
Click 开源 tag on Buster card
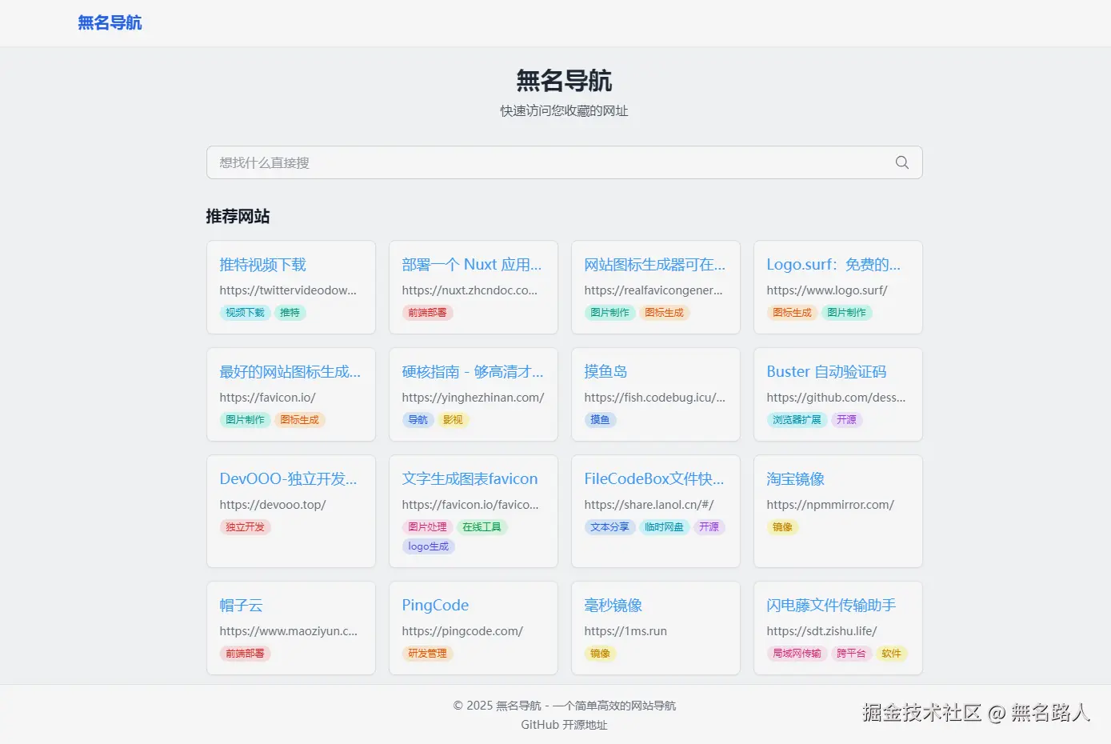click(x=846, y=420)
